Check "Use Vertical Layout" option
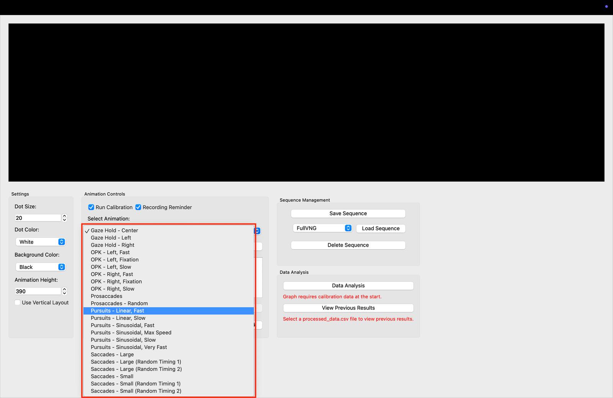 pyautogui.click(x=17, y=302)
